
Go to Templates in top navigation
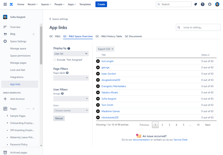click(85, 4)
